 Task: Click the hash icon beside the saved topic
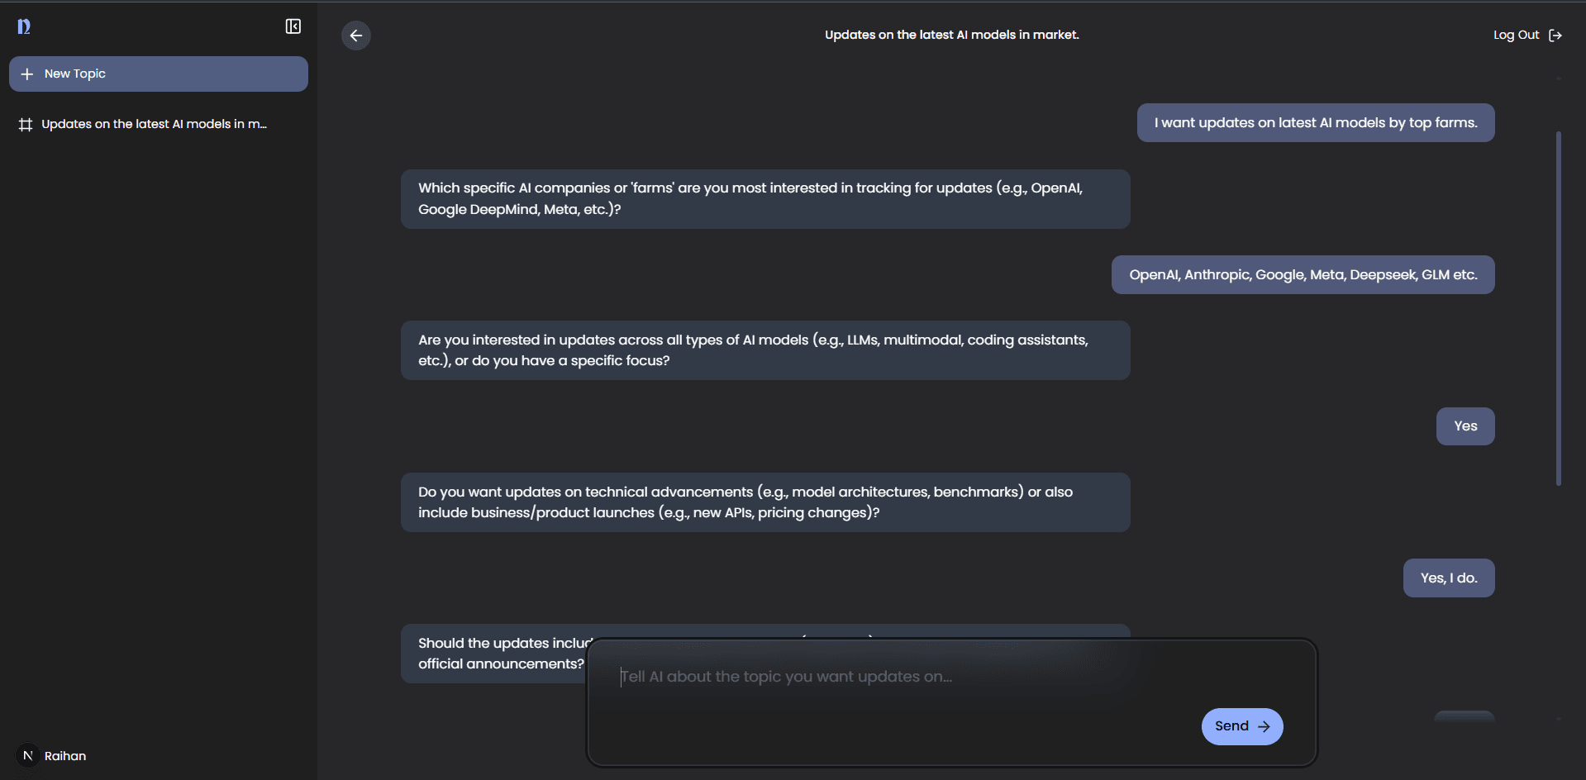(26, 125)
